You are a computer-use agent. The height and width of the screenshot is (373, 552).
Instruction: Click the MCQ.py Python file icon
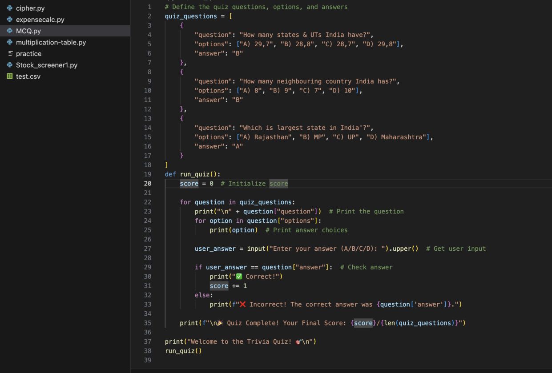(x=10, y=31)
